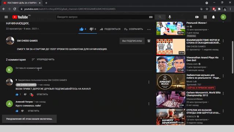Open options menu for Эмбиентная музыка video
234x132 pixels.
click(223, 76)
